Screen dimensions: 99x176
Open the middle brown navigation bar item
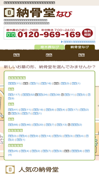tap(49, 55)
